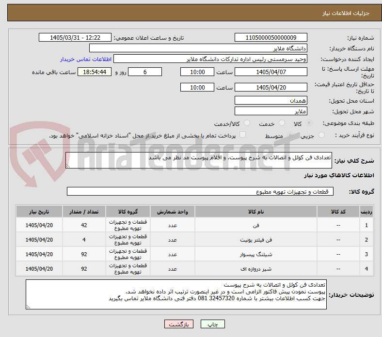Click the گروه کالا goods group field
This screenshot has width=382, height=337.
tap(200, 191)
